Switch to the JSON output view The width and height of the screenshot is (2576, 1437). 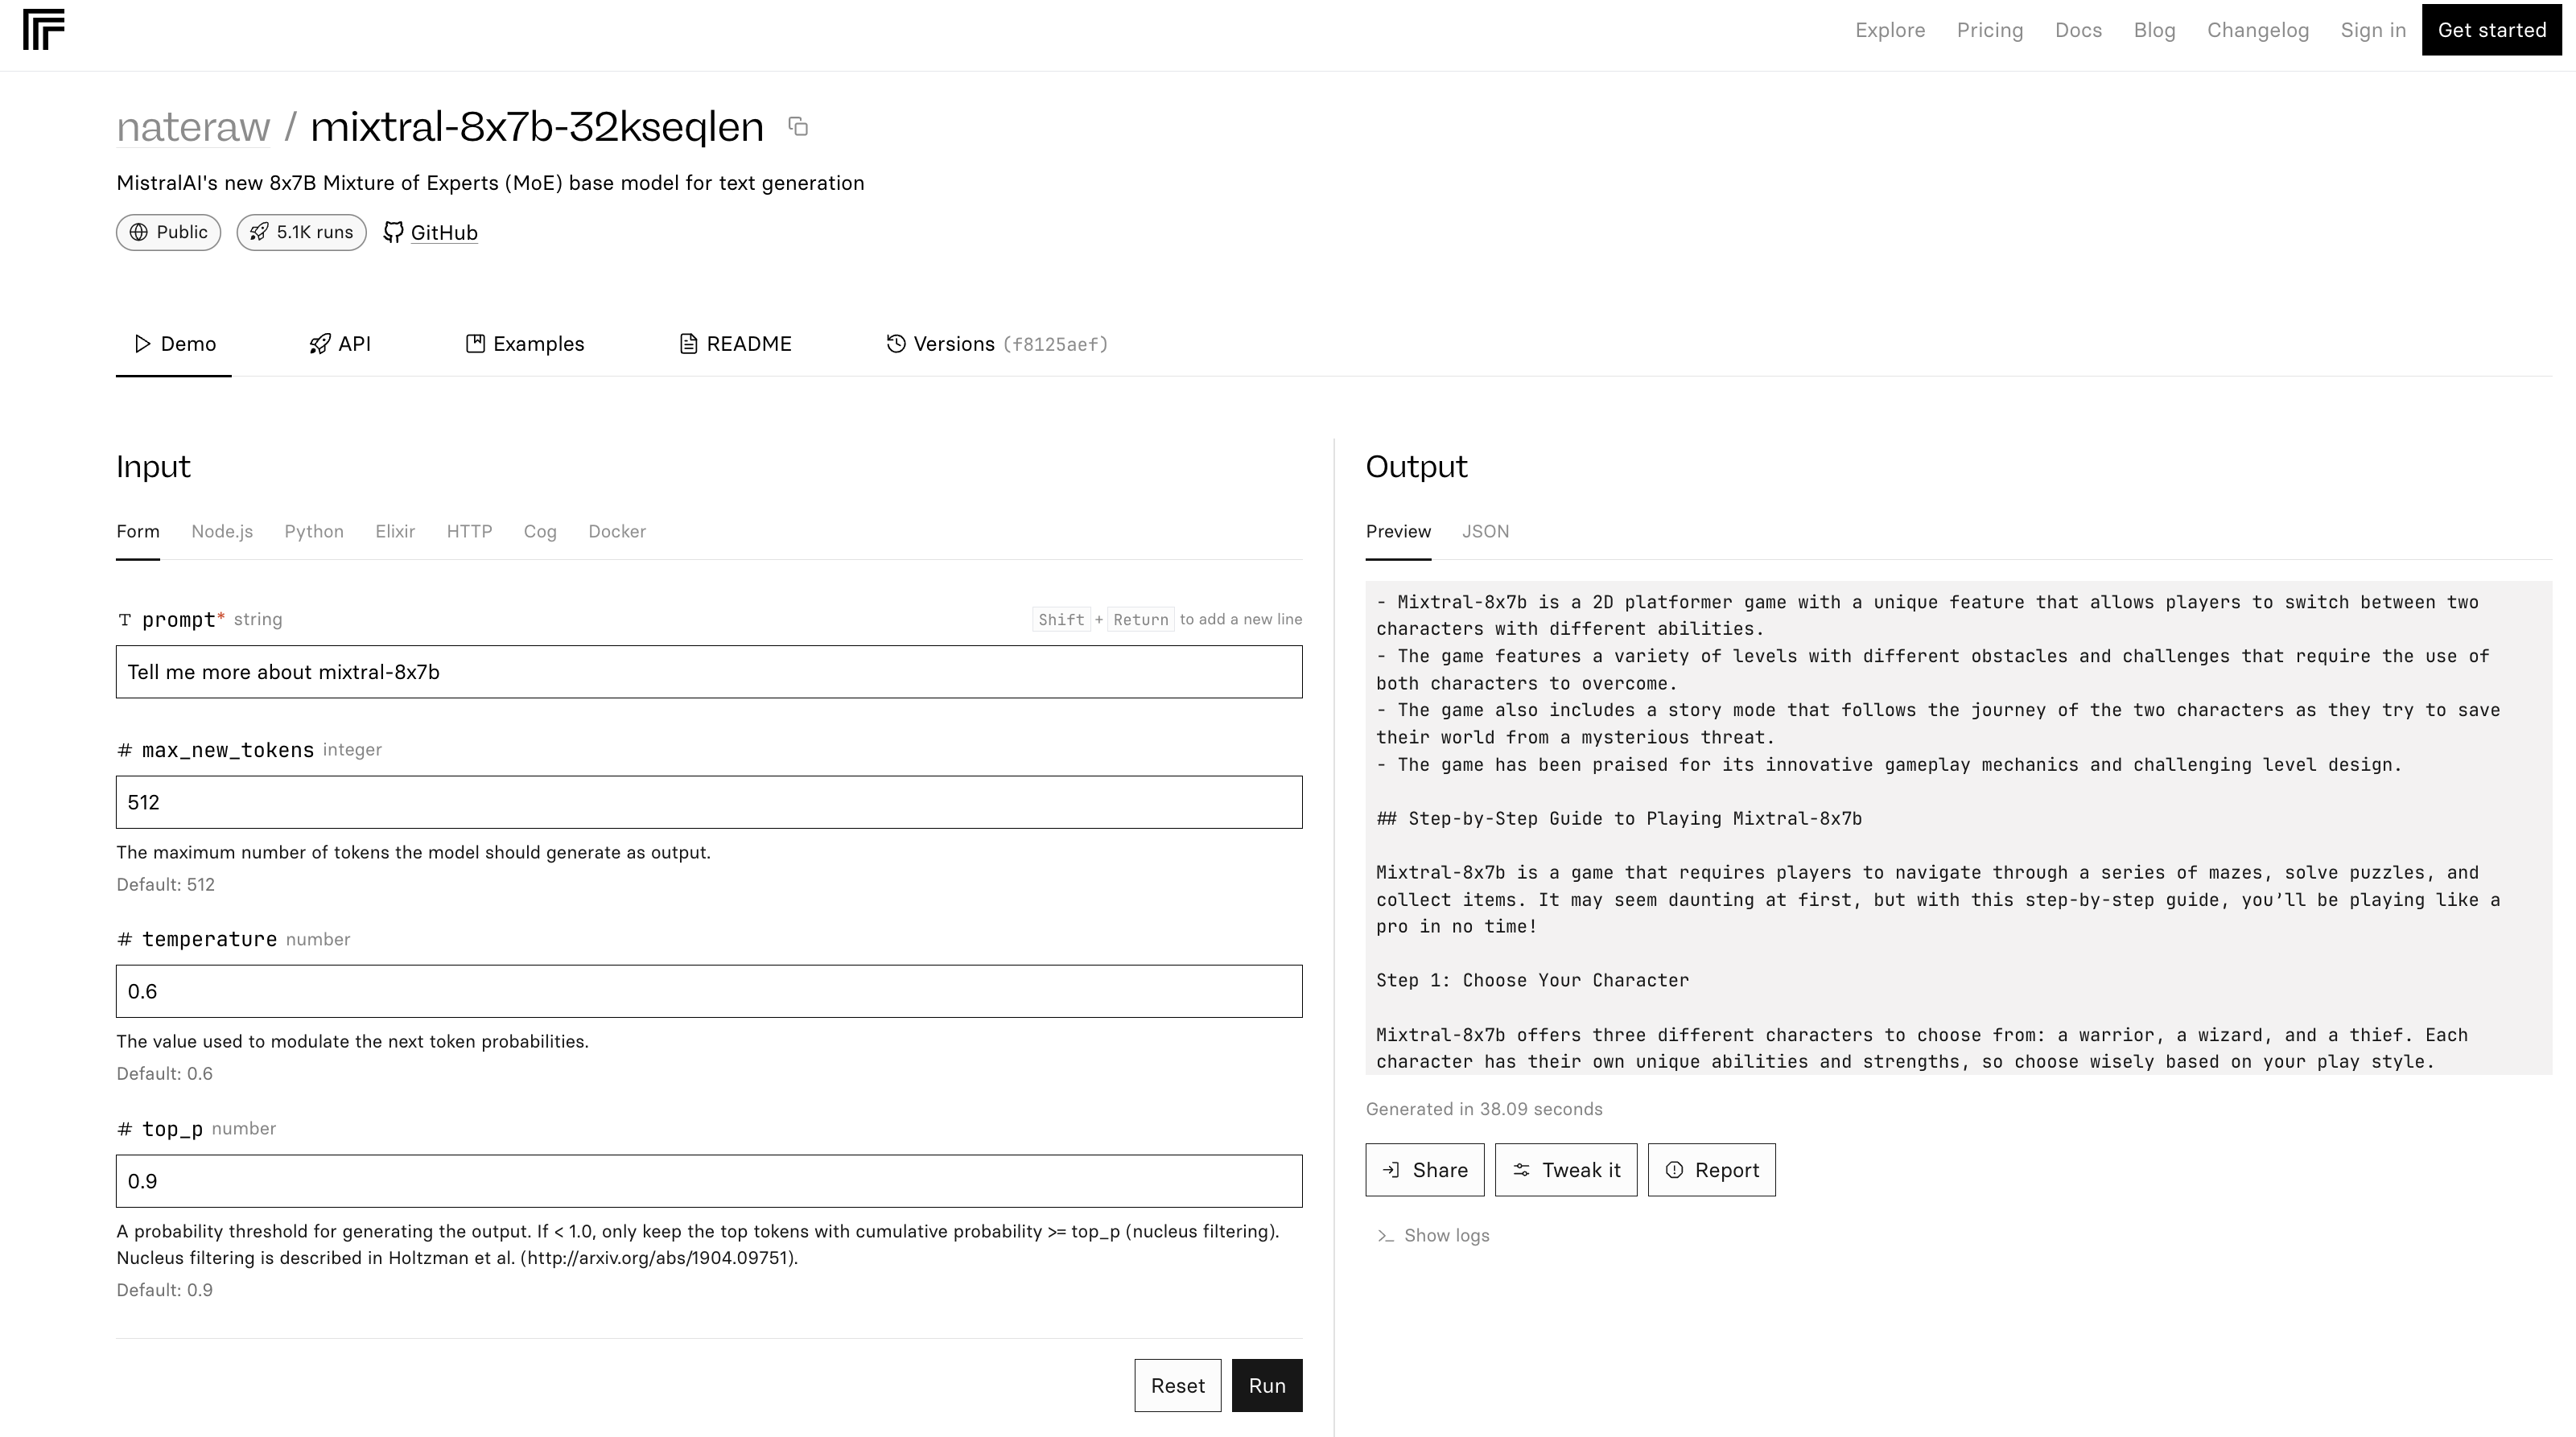[1485, 531]
